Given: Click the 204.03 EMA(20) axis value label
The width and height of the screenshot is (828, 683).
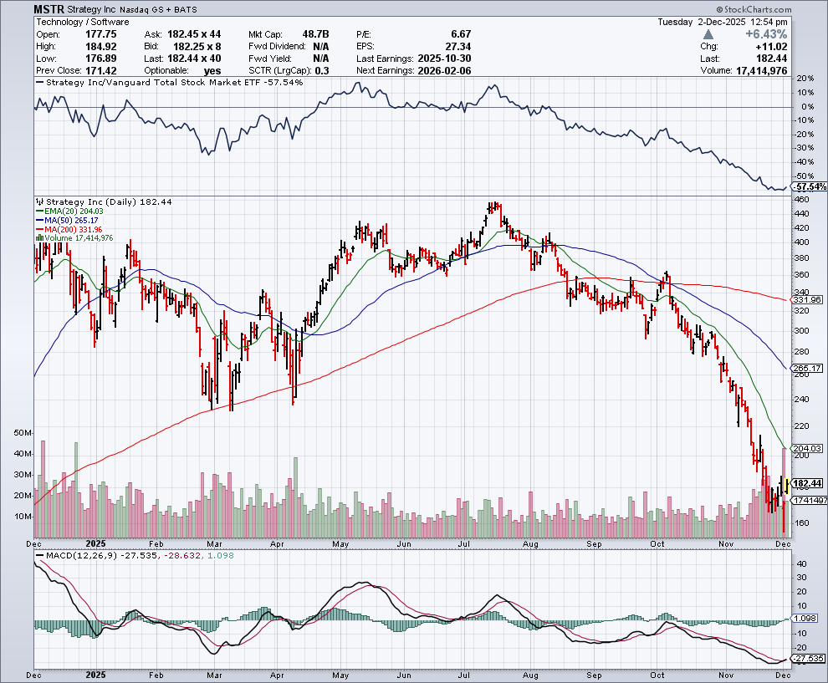Looking at the screenshot, I should [x=808, y=448].
